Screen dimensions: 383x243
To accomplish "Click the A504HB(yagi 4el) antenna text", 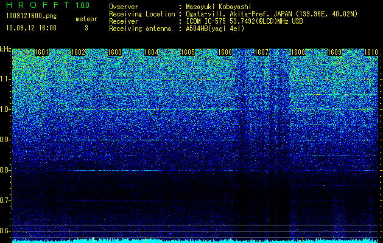I will (x=215, y=29).
